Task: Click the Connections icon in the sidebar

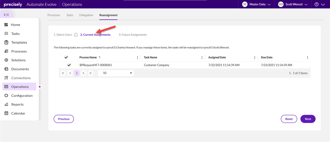Action: click(6, 78)
